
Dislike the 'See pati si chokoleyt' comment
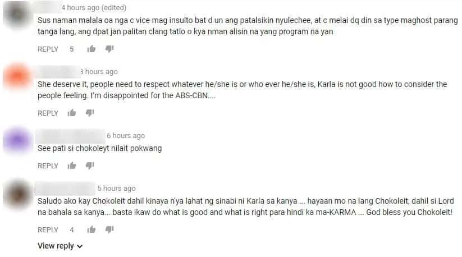[x=90, y=166]
